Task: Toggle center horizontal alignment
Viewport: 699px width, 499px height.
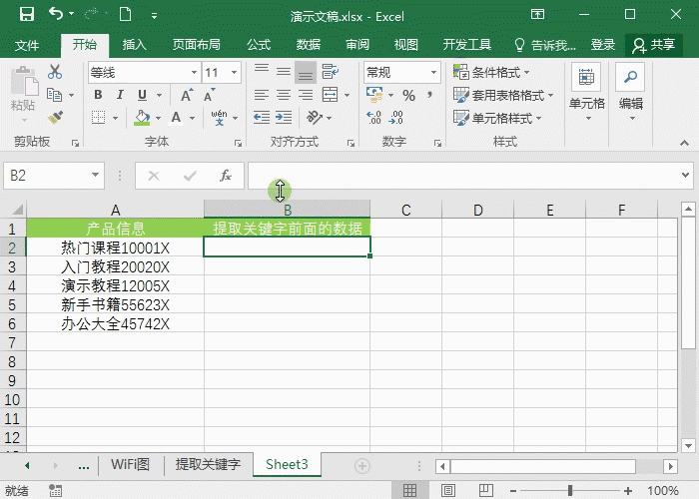Action: click(284, 95)
